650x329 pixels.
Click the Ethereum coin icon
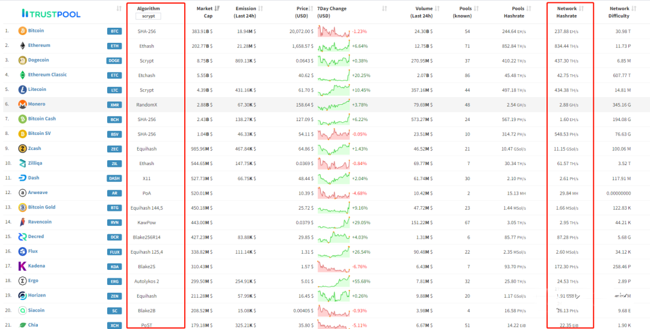coord(22,46)
